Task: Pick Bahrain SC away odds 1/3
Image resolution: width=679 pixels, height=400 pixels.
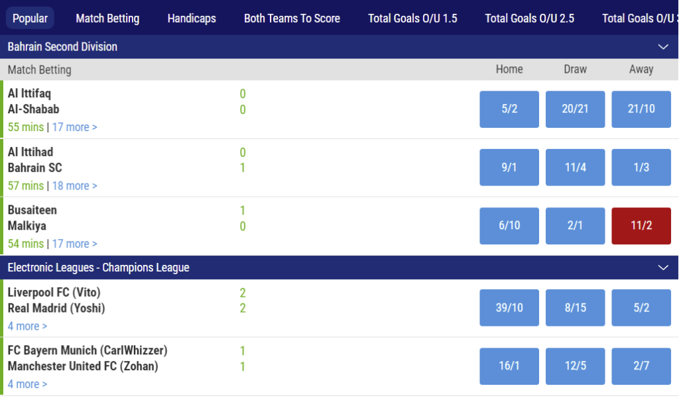Action: point(641,168)
